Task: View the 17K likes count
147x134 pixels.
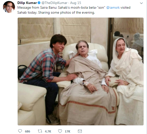Action: (67, 132)
